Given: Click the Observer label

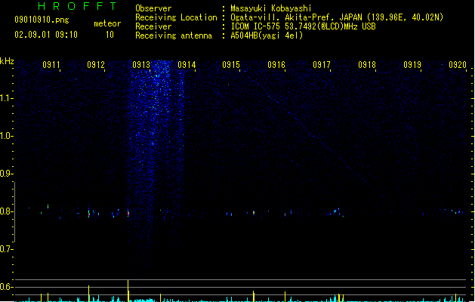Looking at the screenshot, I should point(153,8).
